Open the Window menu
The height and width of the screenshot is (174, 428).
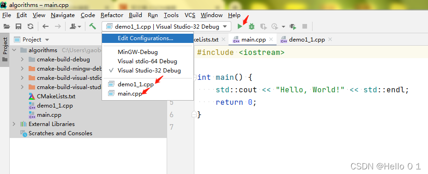(x=211, y=15)
